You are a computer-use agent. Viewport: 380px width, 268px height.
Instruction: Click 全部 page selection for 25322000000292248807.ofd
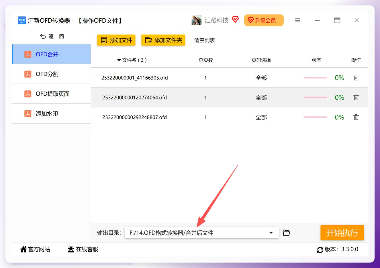[x=261, y=117]
